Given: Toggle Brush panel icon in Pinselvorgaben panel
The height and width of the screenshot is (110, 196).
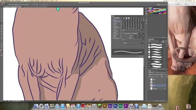Looking at the screenshot, I should coord(163,42).
